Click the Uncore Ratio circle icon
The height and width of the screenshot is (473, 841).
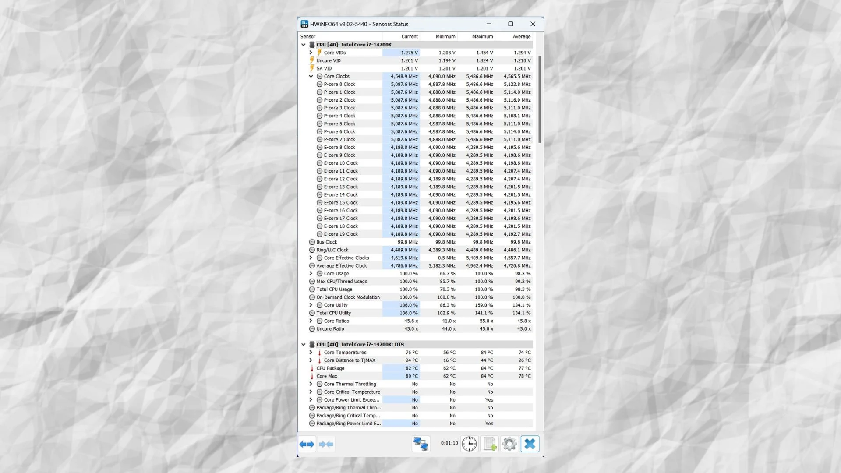point(312,329)
